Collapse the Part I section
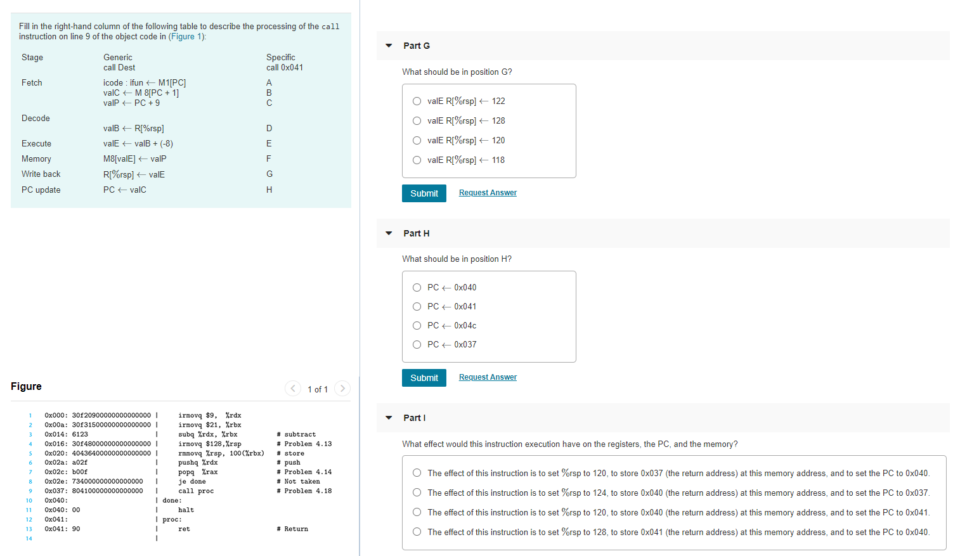 coord(388,418)
